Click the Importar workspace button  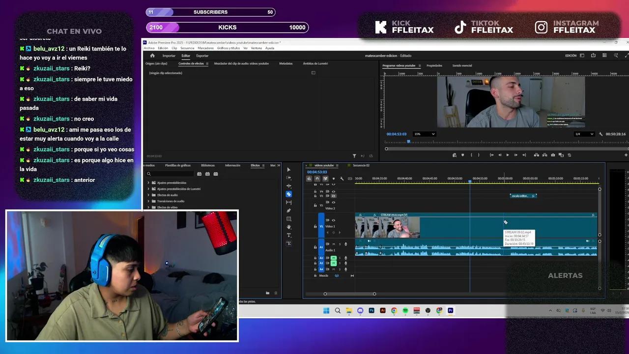pyautogui.click(x=169, y=56)
